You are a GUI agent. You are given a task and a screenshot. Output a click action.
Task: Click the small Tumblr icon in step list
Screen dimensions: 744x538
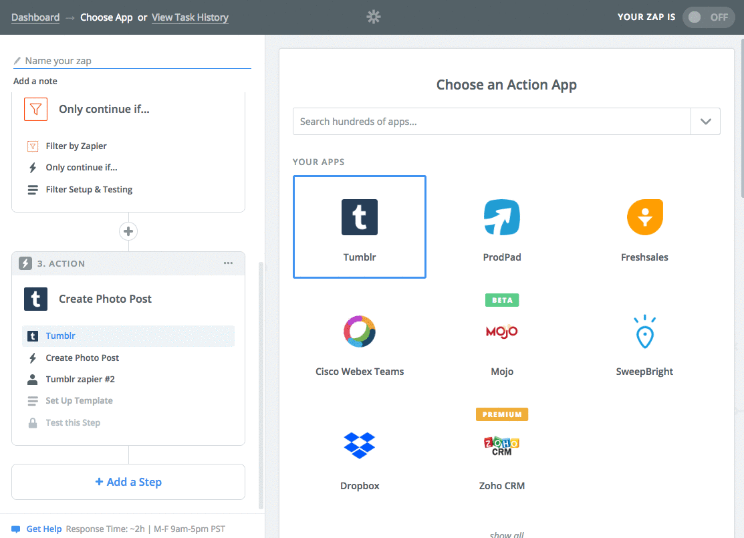click(x=33, y=336)
